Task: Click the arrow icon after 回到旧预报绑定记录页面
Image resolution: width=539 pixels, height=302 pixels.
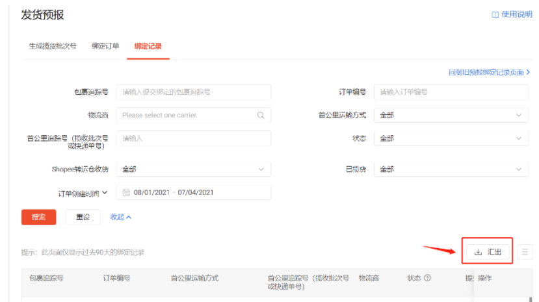Action: (528, 72)
